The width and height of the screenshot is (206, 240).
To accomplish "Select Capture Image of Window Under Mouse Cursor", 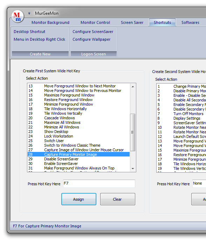I will pyautogui.click(x=79, y=150).
